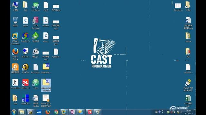
Task: Open the linux course png thumbnail
Action: pyautogui.click(x=46, y=53)
